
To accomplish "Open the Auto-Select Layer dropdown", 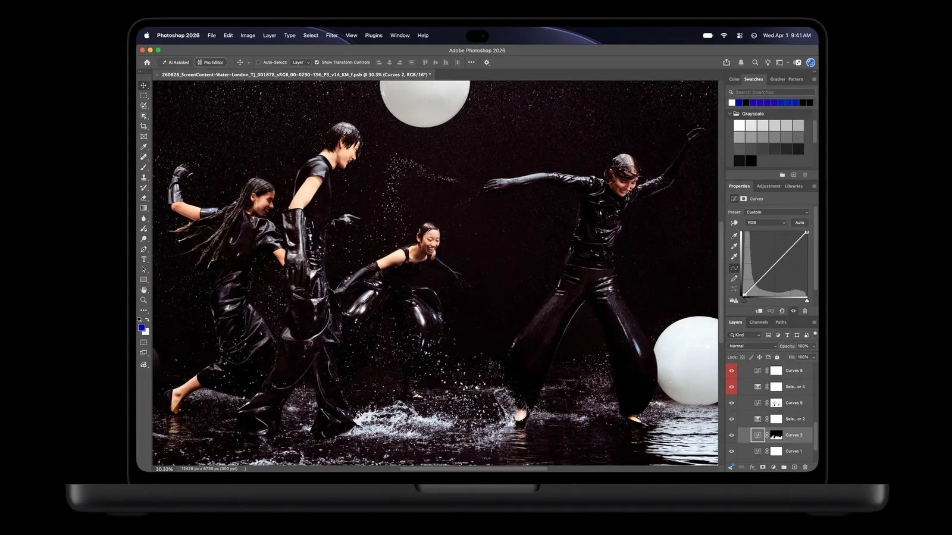I will [x=300, y=62].
